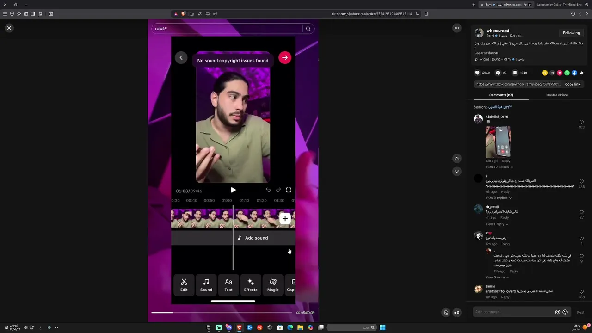592x333 pixels.
Task: Click See translation under the caption
Action: point(486,53)
